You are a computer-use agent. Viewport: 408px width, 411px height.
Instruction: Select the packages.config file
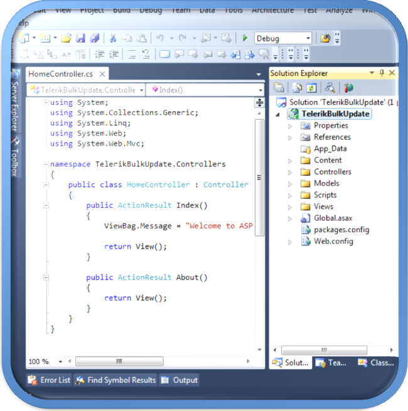coord(341,230)
